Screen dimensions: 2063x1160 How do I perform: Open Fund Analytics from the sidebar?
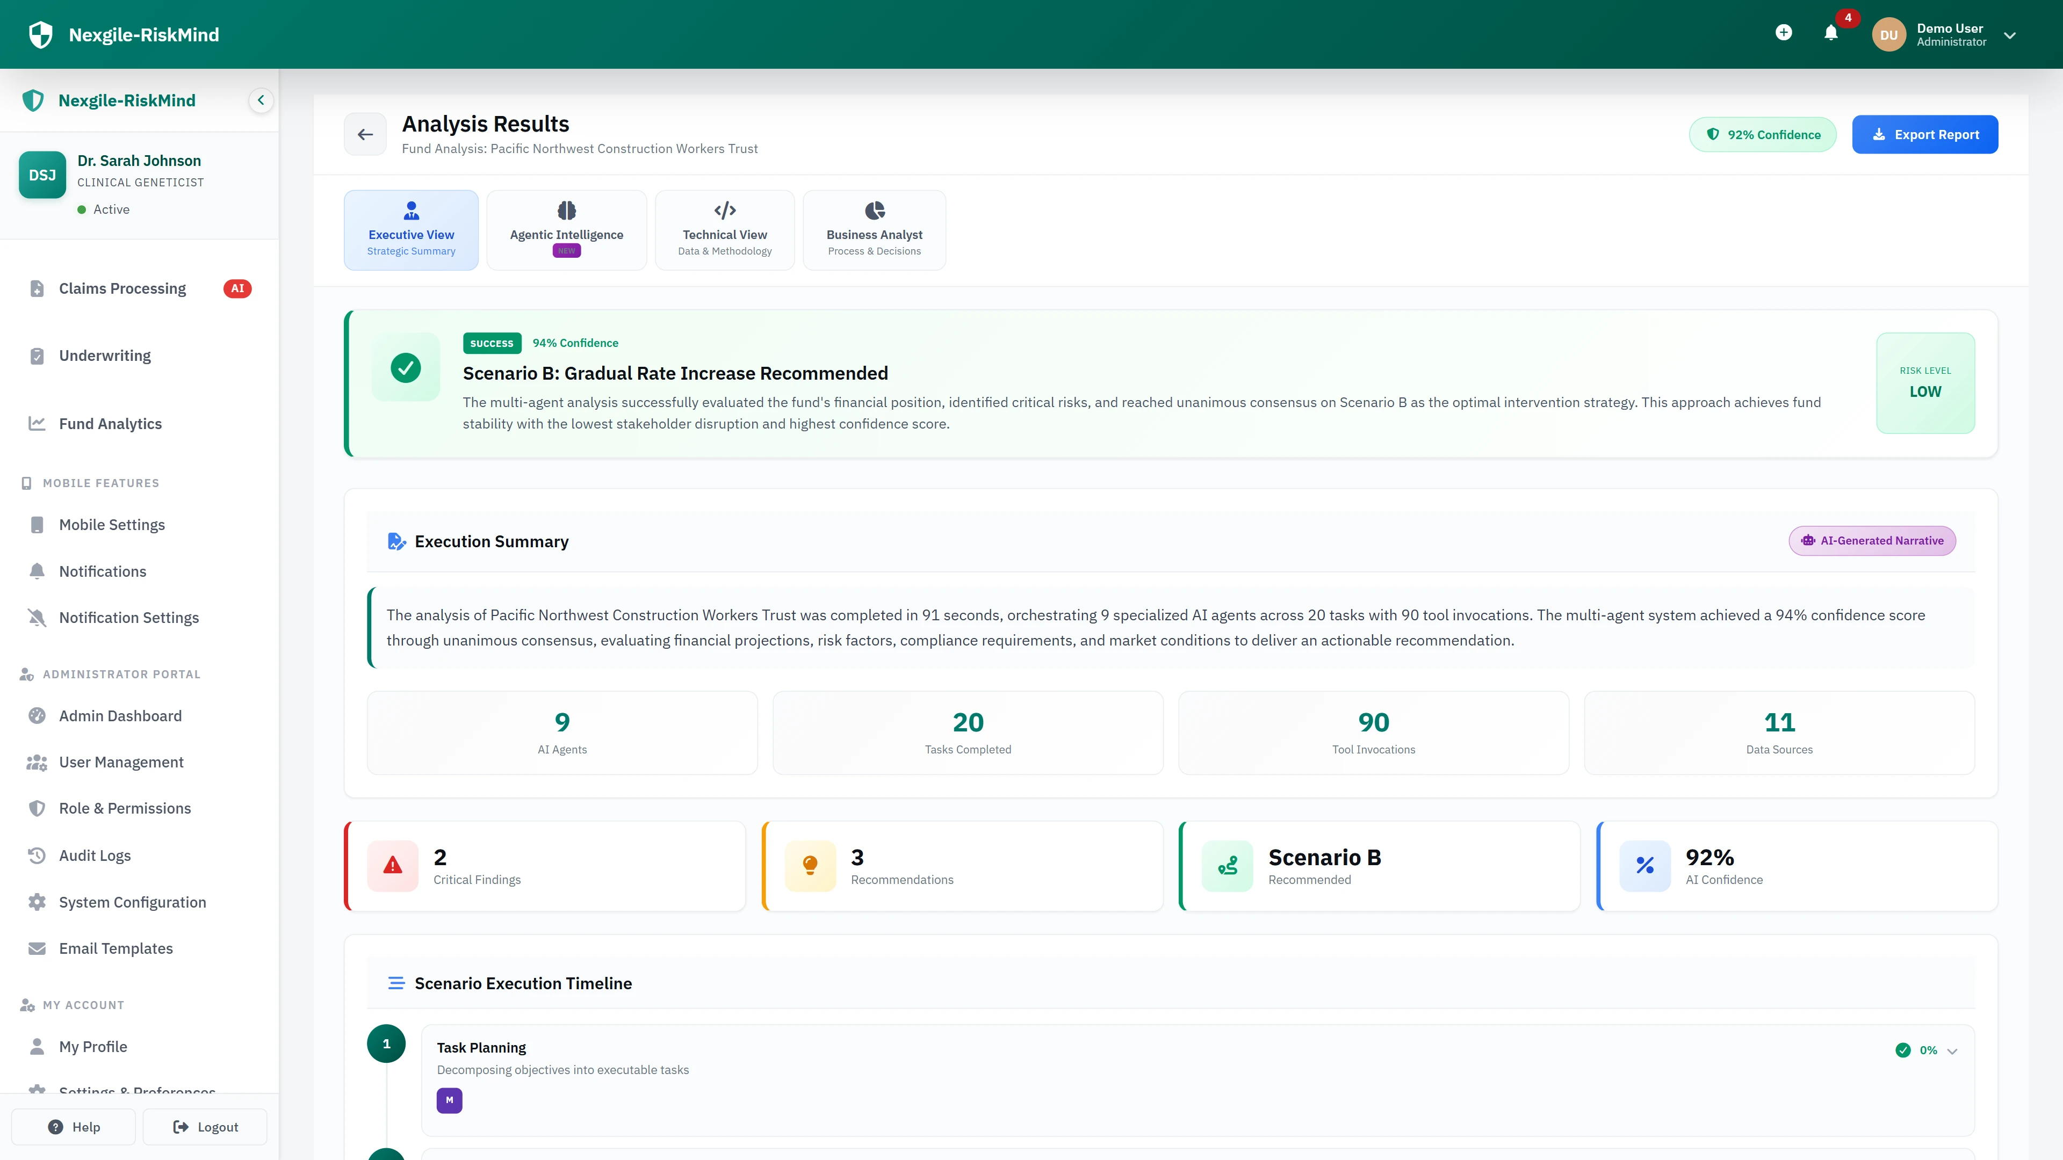[x=110, y=424]
